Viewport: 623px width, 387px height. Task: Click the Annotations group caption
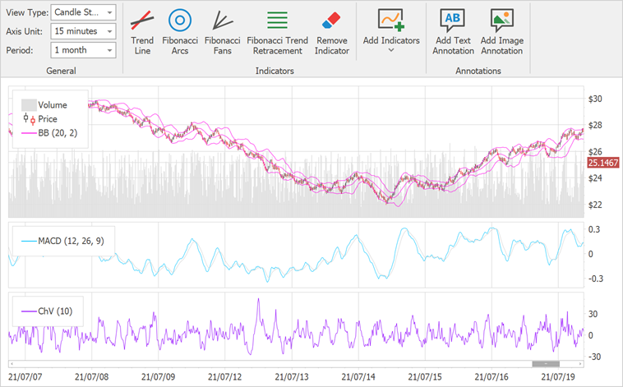[478, 71]
